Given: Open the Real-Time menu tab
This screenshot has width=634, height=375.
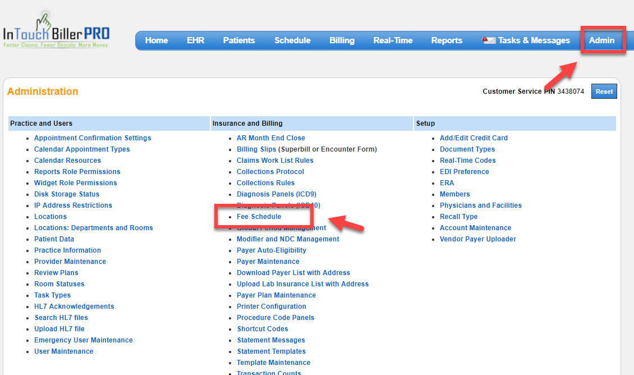Looking at the screenshot, I should point(393,40).
